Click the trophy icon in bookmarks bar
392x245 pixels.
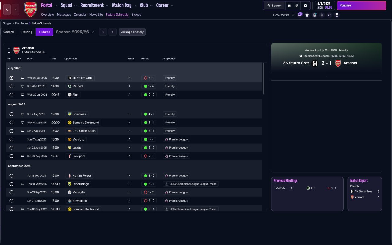(337, 15)
